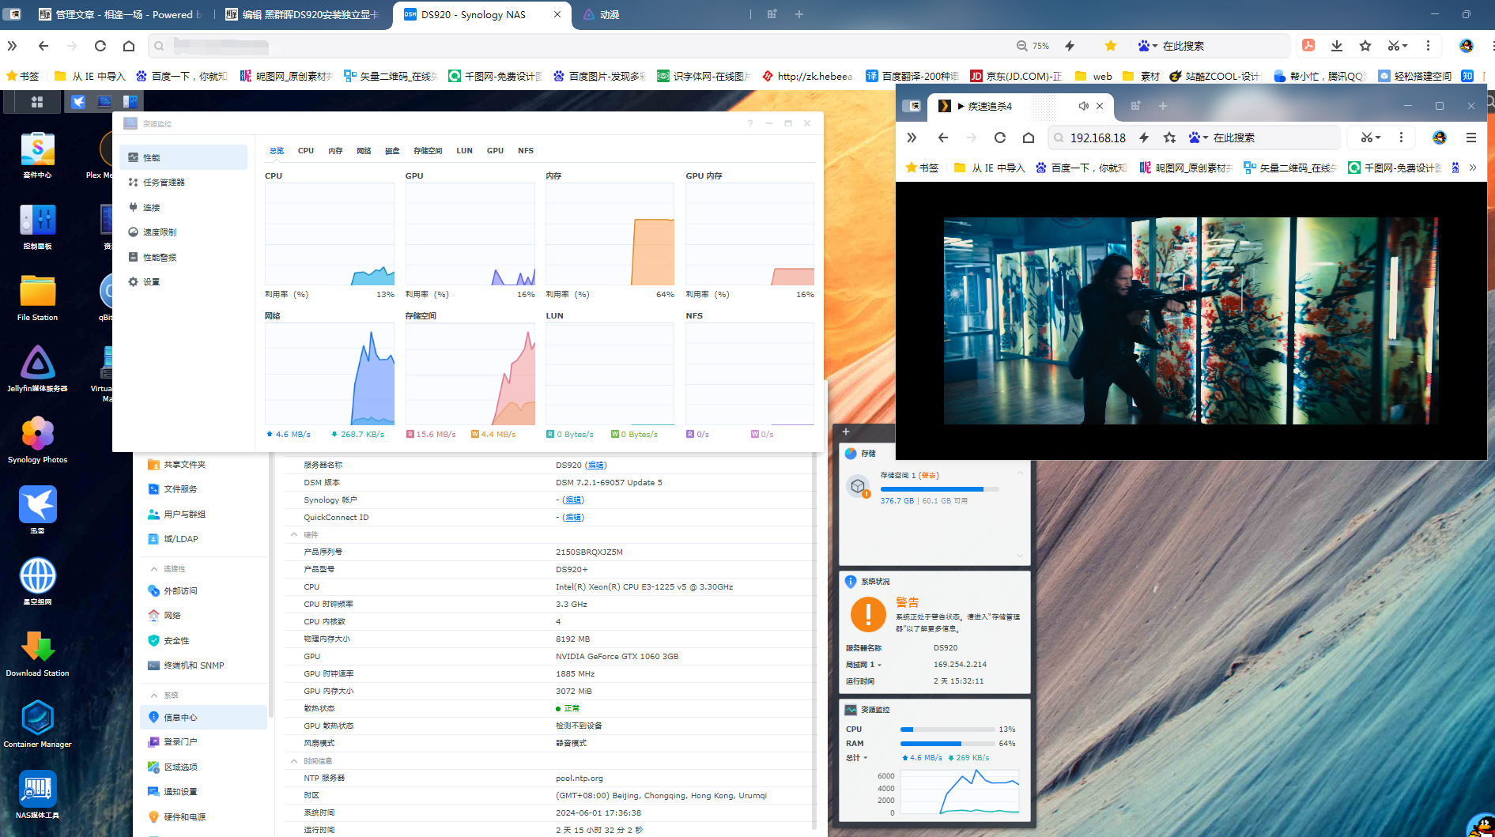The image size is (1495, 837).
Task: Open the 迅雷 Thunder desktop icon
Action: click(x=37, y=505)
